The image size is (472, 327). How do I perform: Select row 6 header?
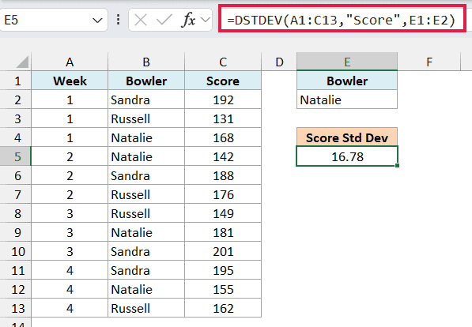16,175
